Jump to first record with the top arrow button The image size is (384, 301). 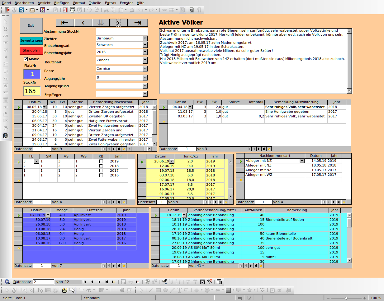click(x=65, y=22)
